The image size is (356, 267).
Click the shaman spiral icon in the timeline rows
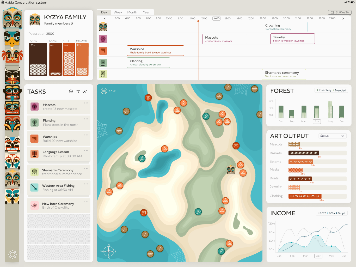click(x=103, y=74)
